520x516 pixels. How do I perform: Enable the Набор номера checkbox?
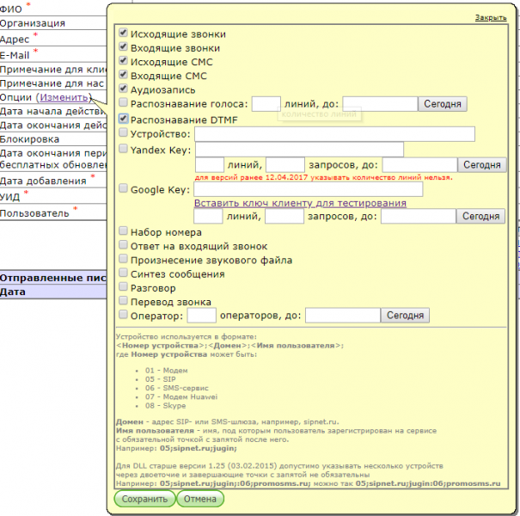pyautogui.click(x=123, y=230)
